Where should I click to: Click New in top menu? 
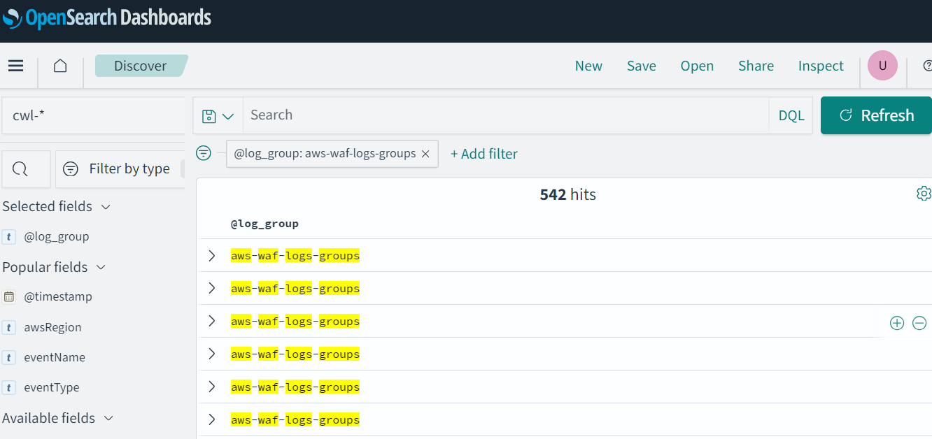pyautogui.click(x=588, y=66)
